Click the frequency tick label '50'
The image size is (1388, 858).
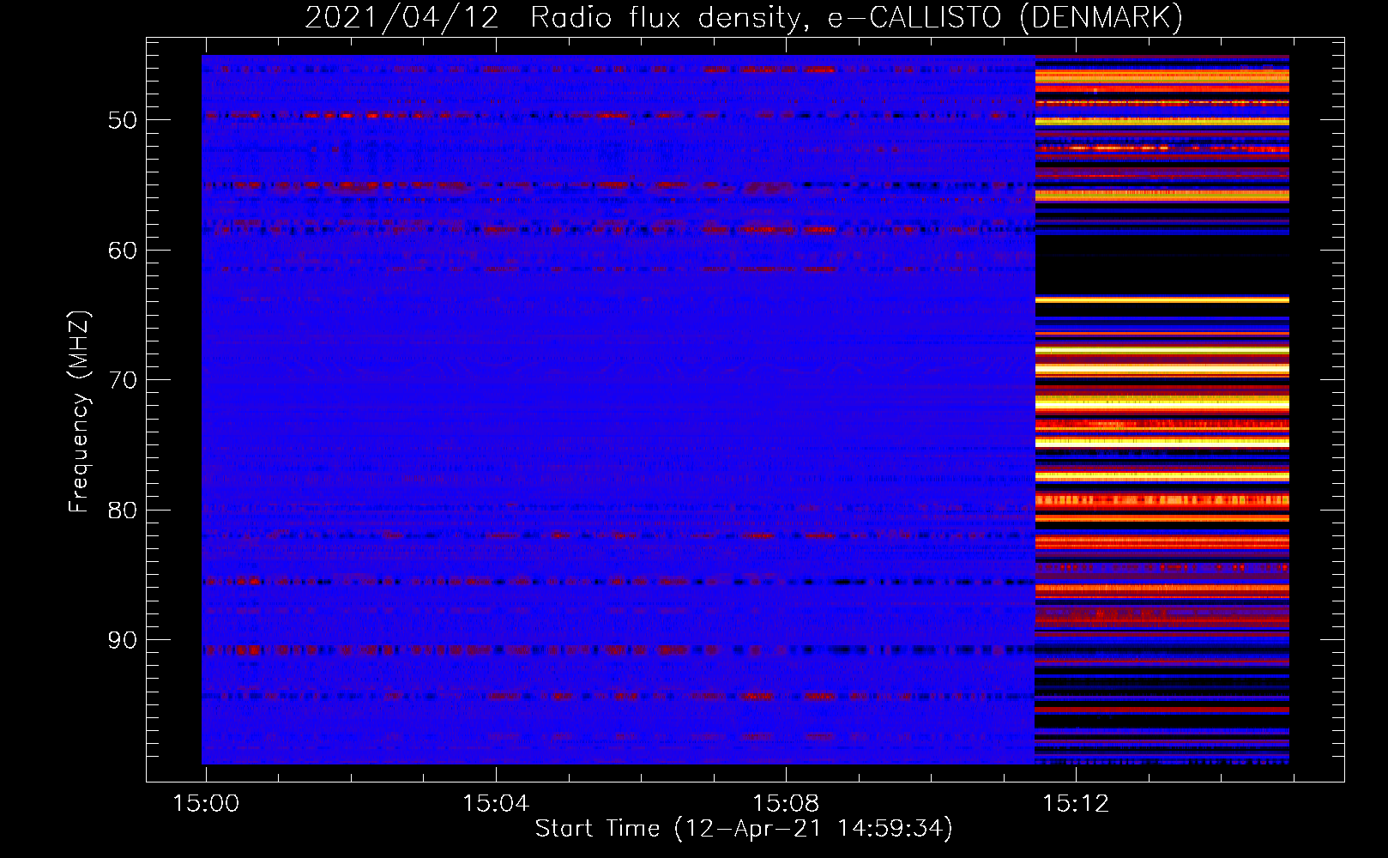123,120
